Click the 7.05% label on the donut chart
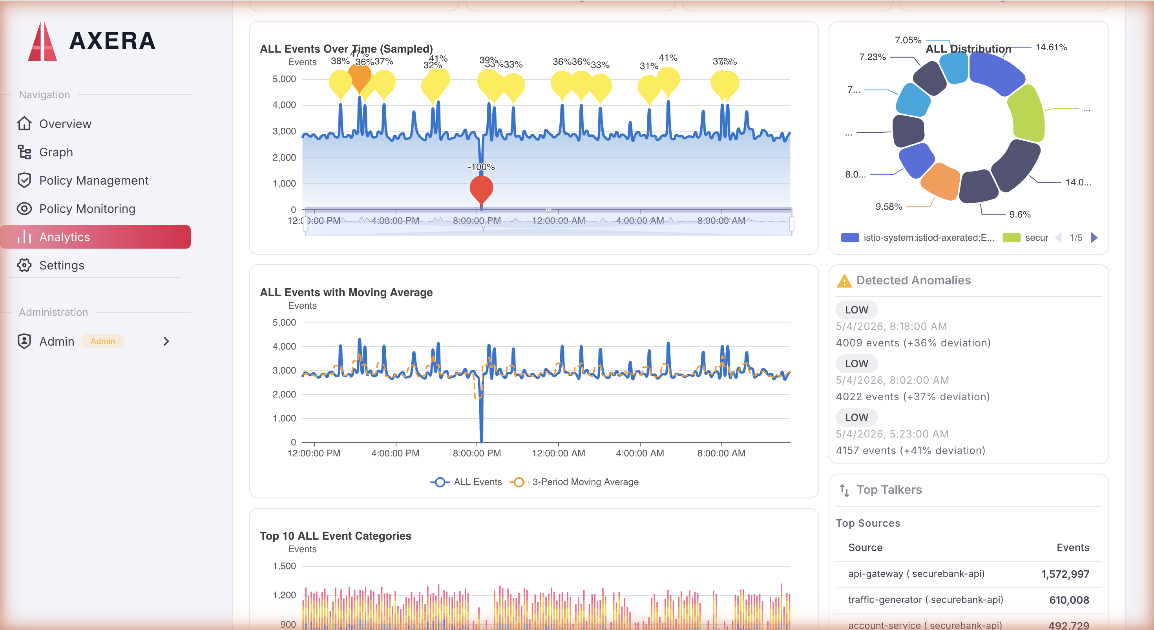 [907, 40]
